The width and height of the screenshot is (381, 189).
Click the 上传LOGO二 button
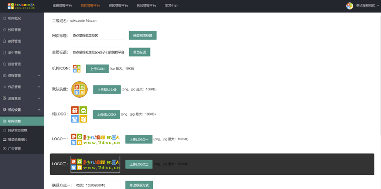coord(139,164)
